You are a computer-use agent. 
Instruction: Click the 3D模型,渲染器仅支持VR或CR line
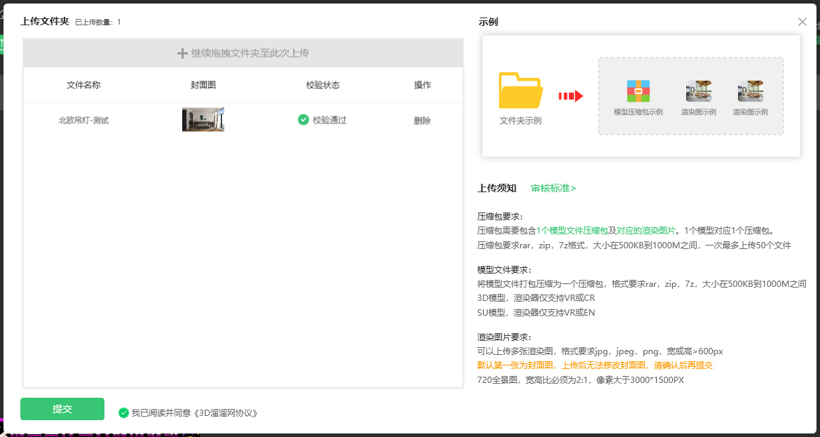pyautogui.click(x=536, y=298)
